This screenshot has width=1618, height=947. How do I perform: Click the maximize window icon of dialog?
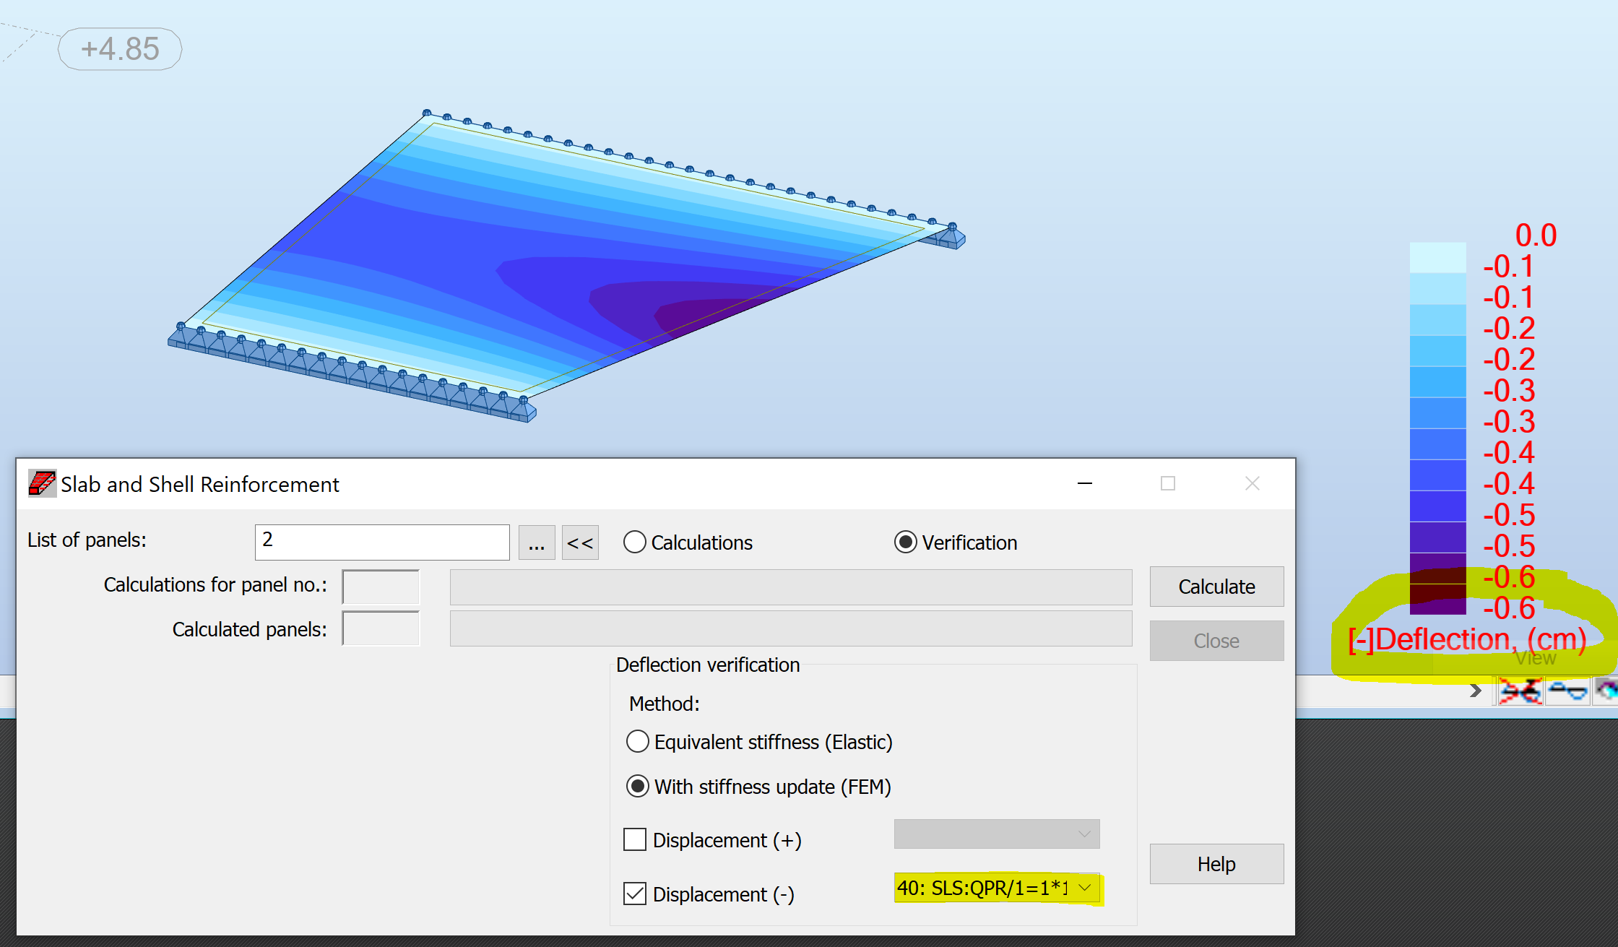(x=1168, y=483)
